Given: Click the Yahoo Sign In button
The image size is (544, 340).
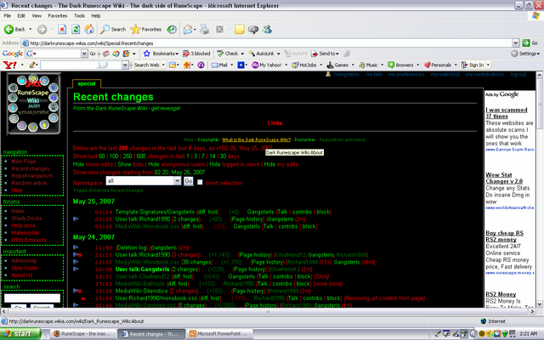Looking at the screenshot, I should click(473, 65).
